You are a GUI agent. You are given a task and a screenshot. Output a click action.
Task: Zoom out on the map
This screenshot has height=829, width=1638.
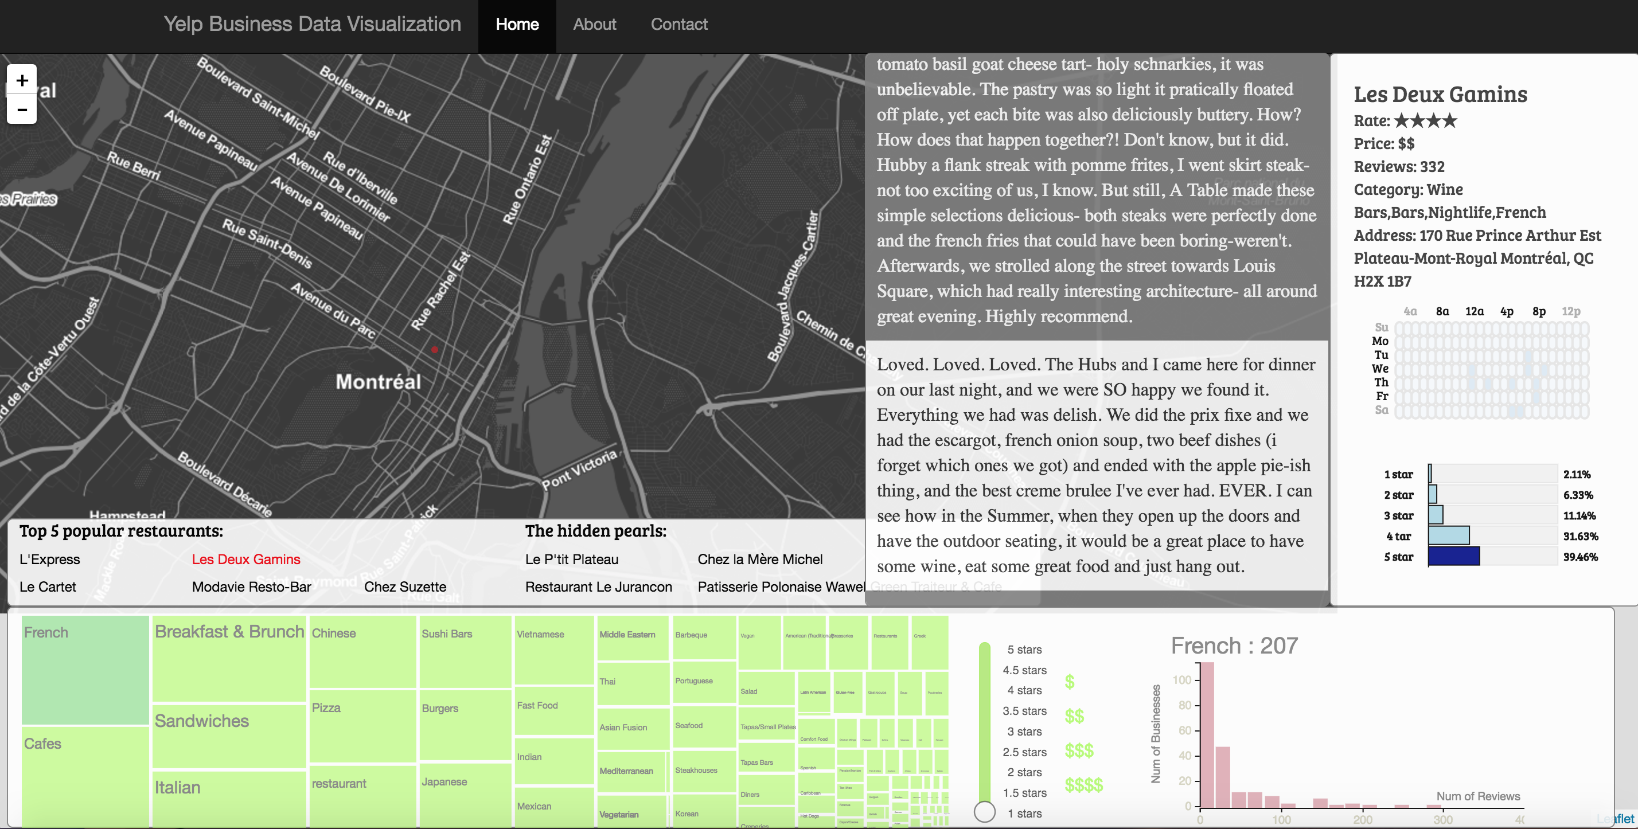coord(22,110)
